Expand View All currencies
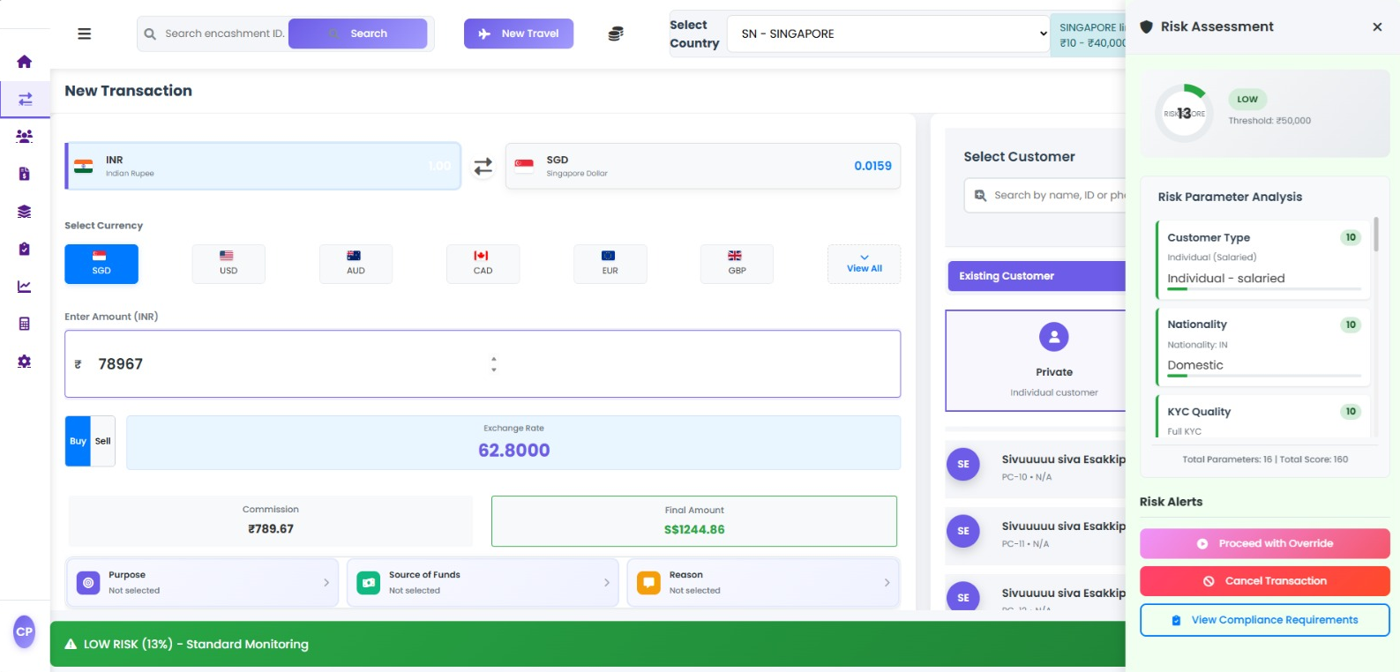The width and height of the screenshot is (1400, 672). coord(865,264)
